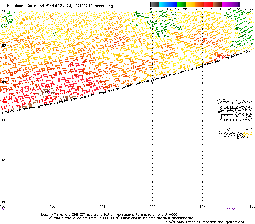Click the legend value '25'

click(195, 9)
